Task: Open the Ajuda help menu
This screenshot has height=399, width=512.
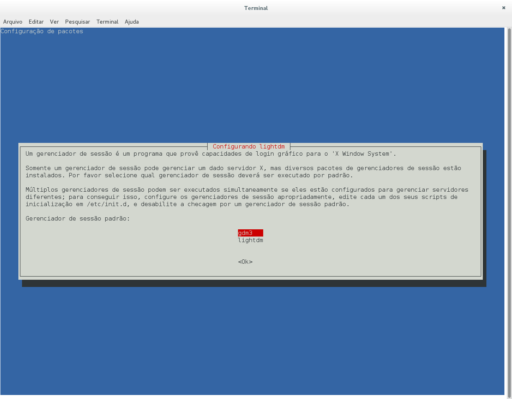Action: (x=132, y=22)
